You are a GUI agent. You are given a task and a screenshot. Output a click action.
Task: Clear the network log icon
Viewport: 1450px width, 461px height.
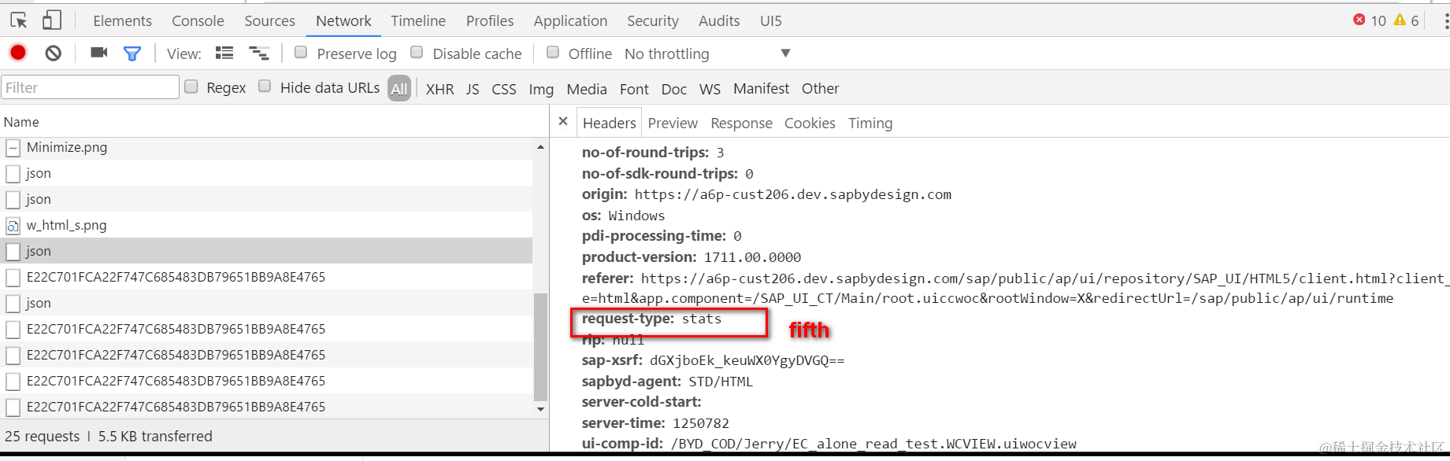click(x=53, y=53)
